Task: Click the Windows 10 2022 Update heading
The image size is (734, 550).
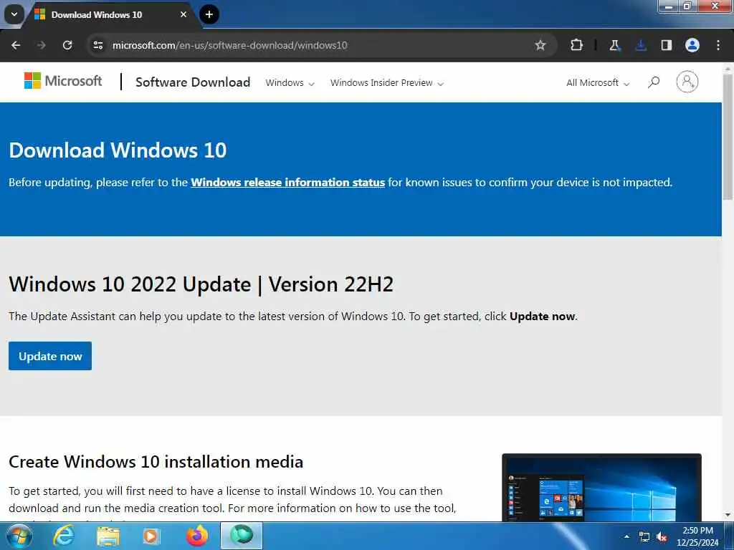Action: pos(201,284)
